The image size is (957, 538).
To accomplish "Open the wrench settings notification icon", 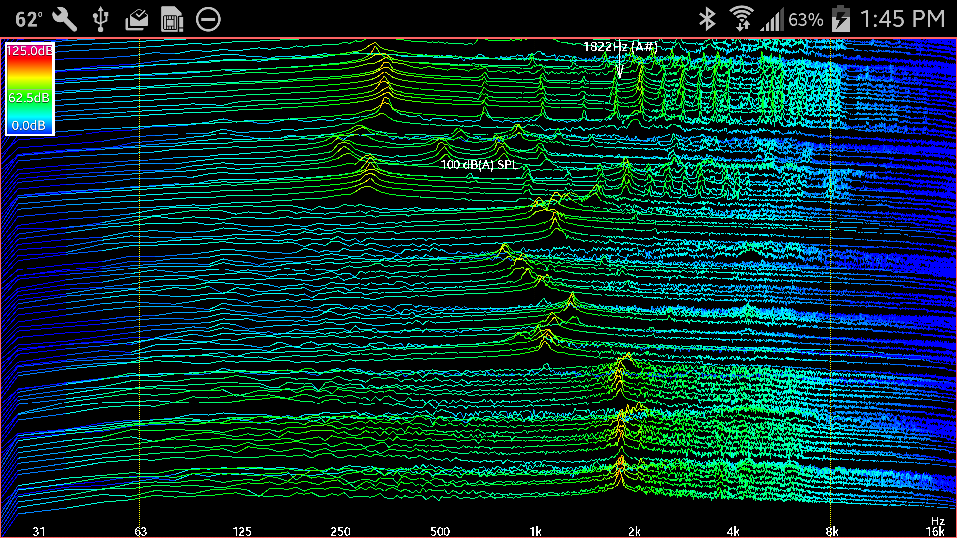I will click(64, 19).
